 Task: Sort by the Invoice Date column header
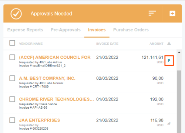coord(107,44)
